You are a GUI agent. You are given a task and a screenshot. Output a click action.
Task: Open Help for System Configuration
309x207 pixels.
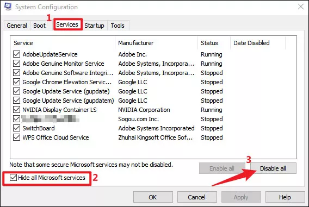pos(285,197)
